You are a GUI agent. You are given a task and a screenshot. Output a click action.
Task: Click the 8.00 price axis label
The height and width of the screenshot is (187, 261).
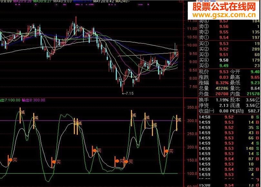pos(193,78)
